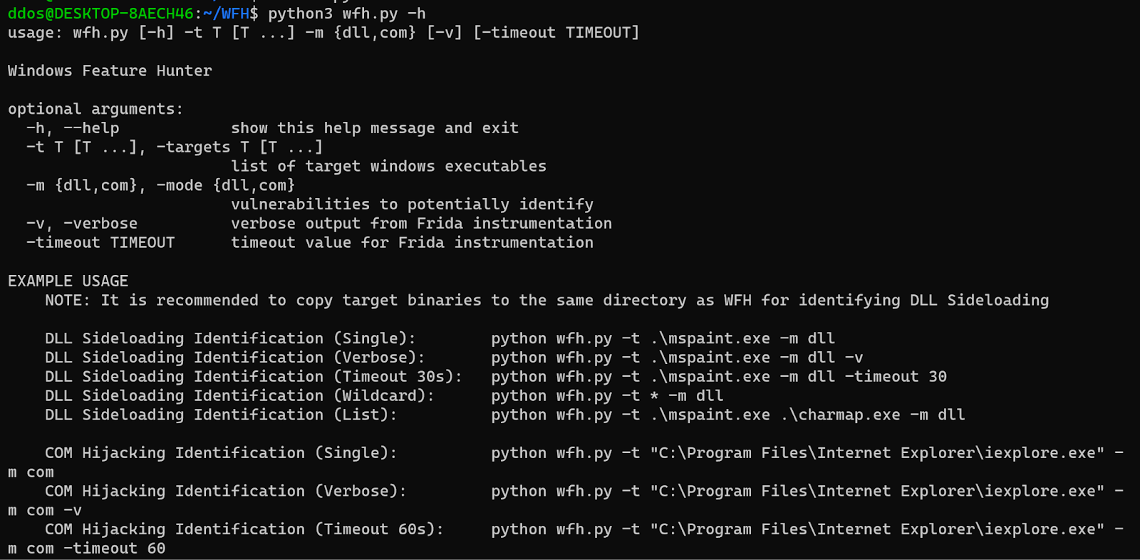Click the NOTE about copying target binaries
The height and width of the screenshot is (560, 1140).
546,301
